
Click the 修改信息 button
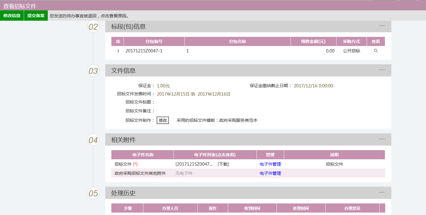click(x=12, y=16)
